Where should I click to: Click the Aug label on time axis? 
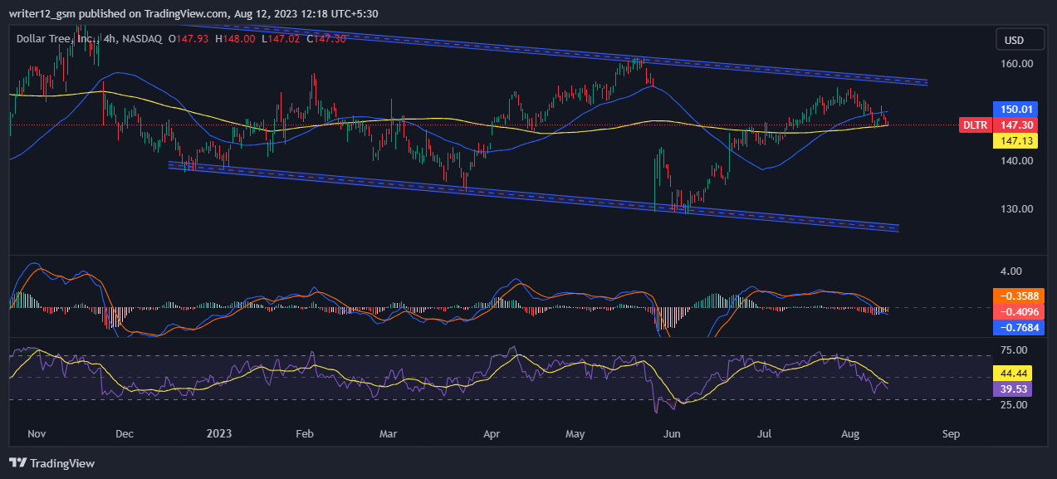click(x=850, y=433)
